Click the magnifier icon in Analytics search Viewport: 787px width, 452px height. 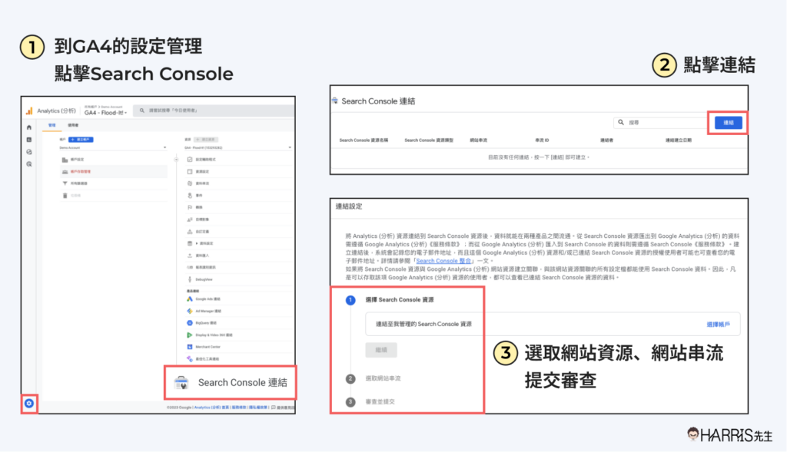coord(142,111)
